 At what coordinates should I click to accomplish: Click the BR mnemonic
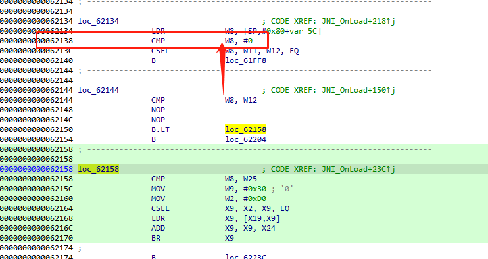coord(156,238)
